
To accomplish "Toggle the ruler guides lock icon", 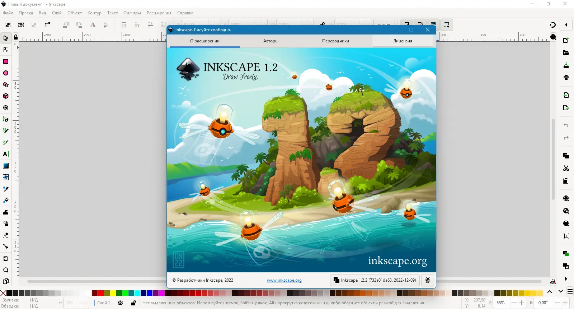I will tap(16, 37).
